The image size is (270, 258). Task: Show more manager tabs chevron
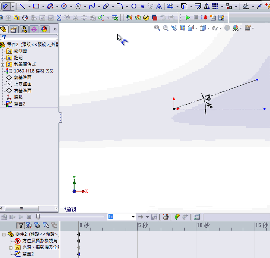coord(55,29)
